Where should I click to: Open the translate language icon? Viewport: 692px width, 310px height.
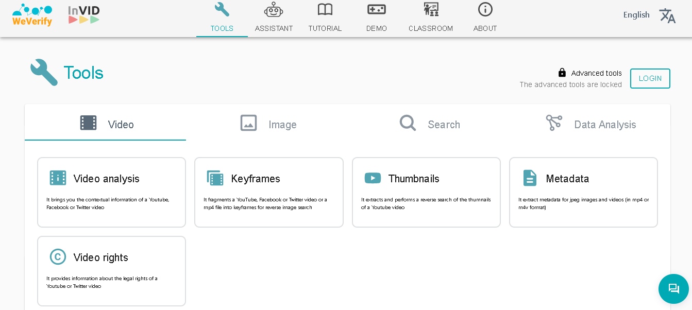667,15
